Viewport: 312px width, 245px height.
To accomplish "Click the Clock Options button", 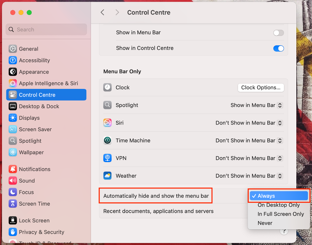I will pyautogui.click(x=261, y=88).
